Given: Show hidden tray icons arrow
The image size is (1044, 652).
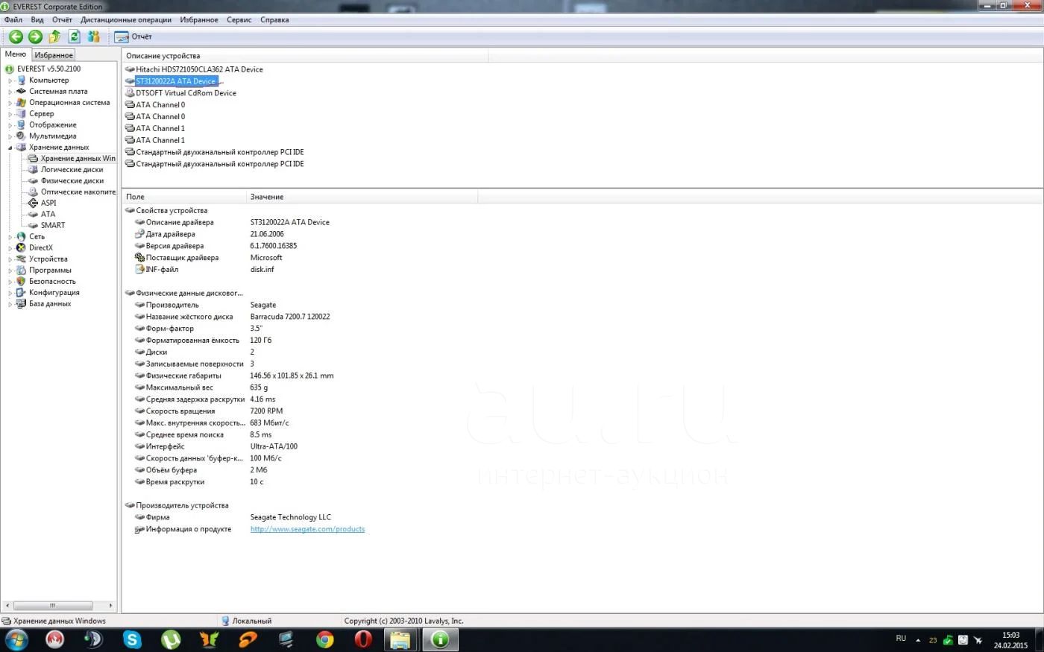Looking at the screenshot, I should [918, 640].
